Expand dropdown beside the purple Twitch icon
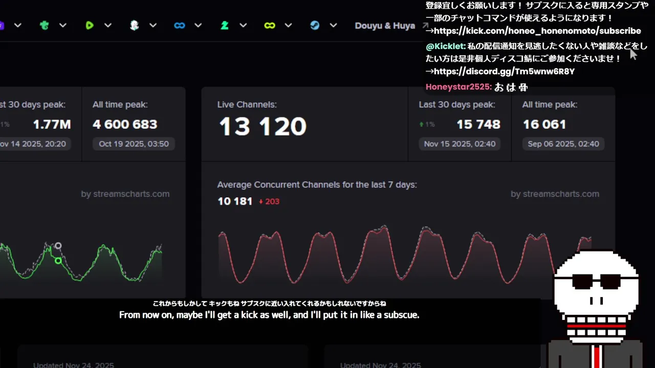This screenshot has height=368, width=655. tap(18, 26)
